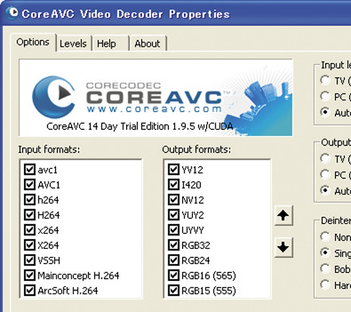Toggle Mainconcept H.264 input format
Screen dimensions: 351x312
(x=29, y=276)
